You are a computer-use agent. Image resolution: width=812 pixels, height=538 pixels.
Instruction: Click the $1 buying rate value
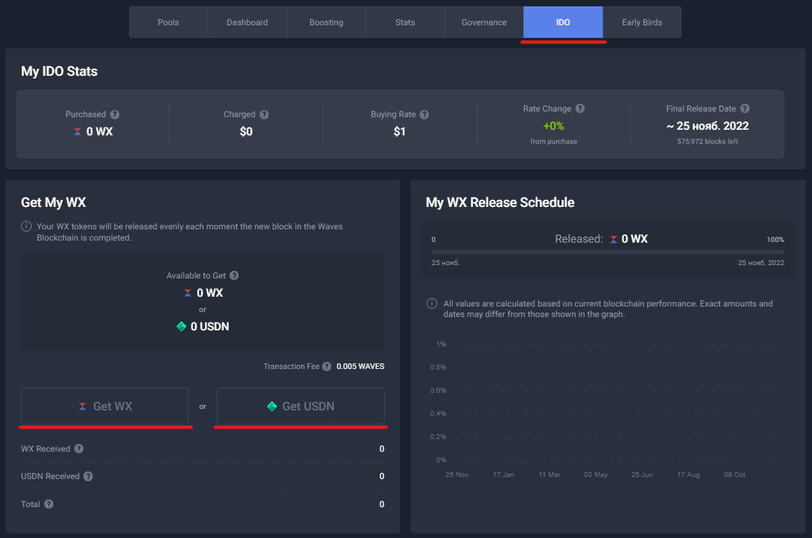(x=399, y=132)
